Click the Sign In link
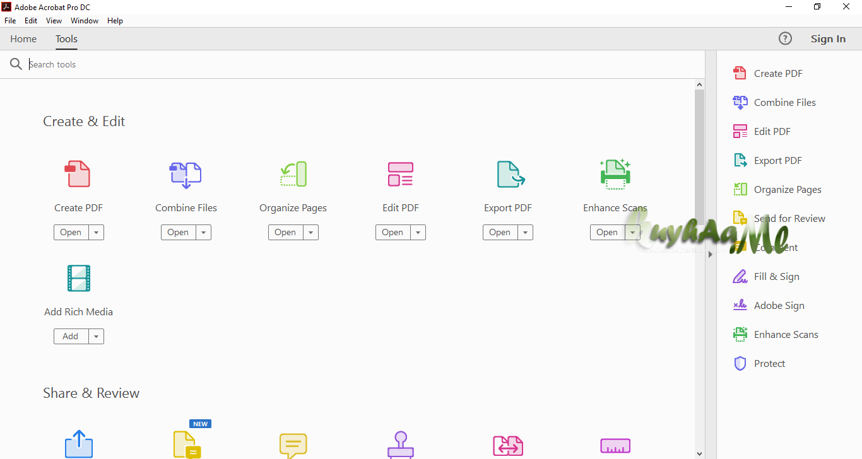862x459 pixels. (828, 38)
